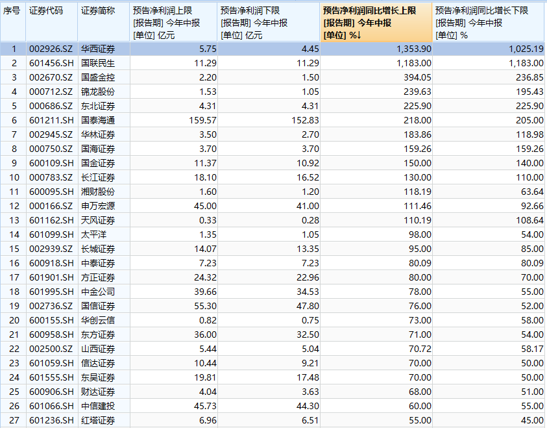Select the 长江证券 name cell
The width and height of the screenshot is (547, 428).
(104, 178)
